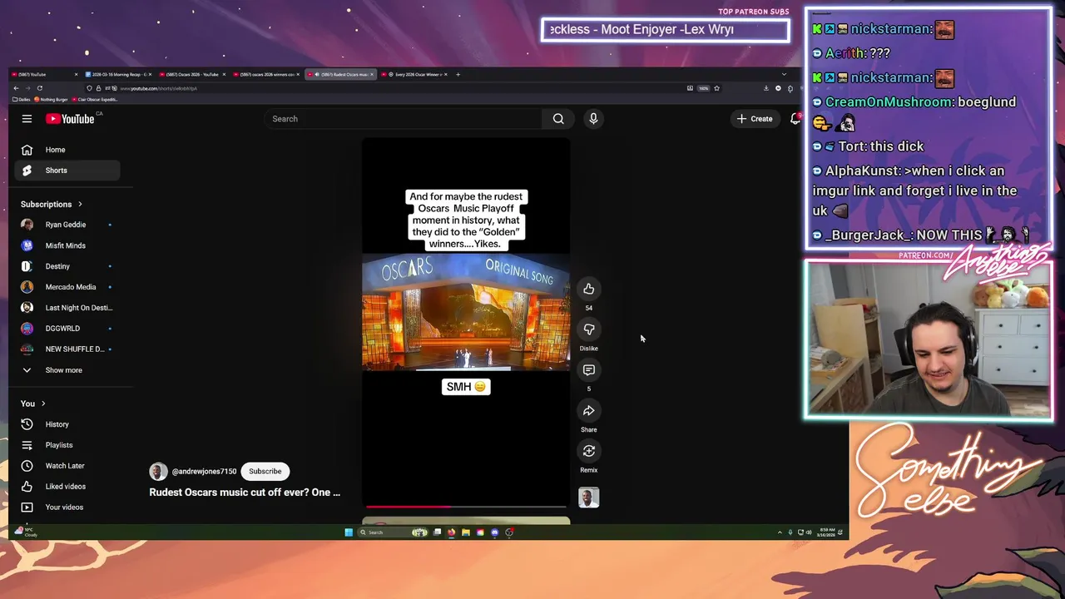1065x599 pixels.
Task: Seek on the Short's red progress bar
Action: [466, 506]
